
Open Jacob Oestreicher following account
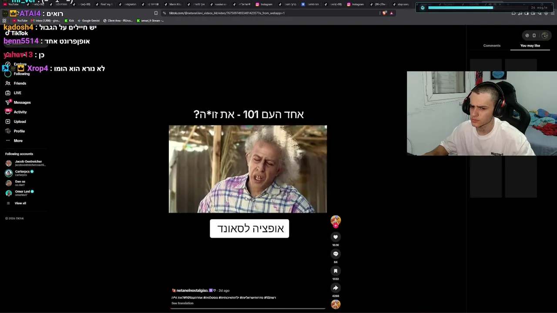[x=25, y=163]
